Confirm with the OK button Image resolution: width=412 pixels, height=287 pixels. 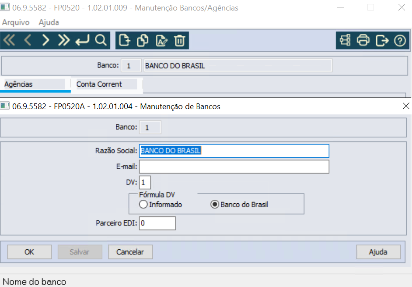point(29,252)
